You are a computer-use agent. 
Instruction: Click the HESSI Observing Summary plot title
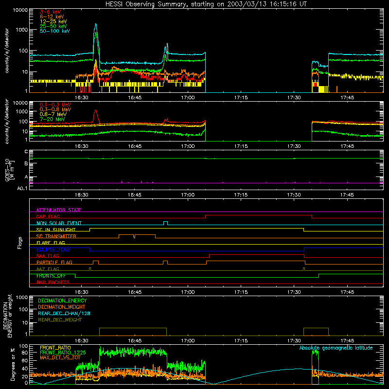tap(206, 4)
